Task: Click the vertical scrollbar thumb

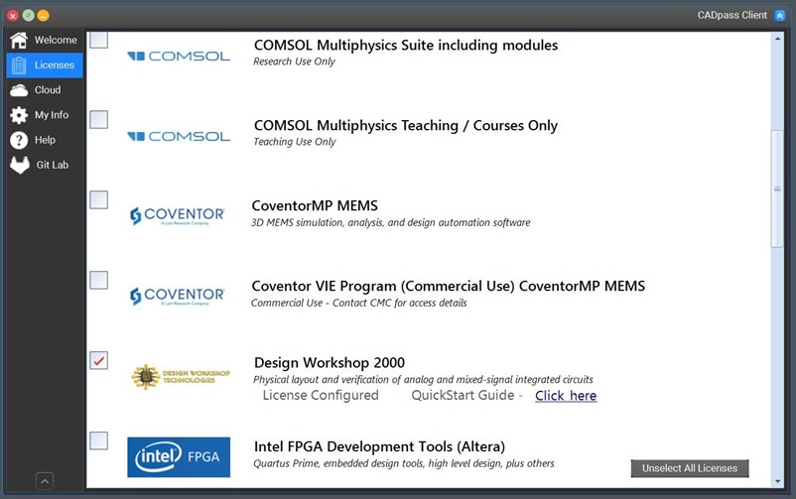Action: (777, 188)
